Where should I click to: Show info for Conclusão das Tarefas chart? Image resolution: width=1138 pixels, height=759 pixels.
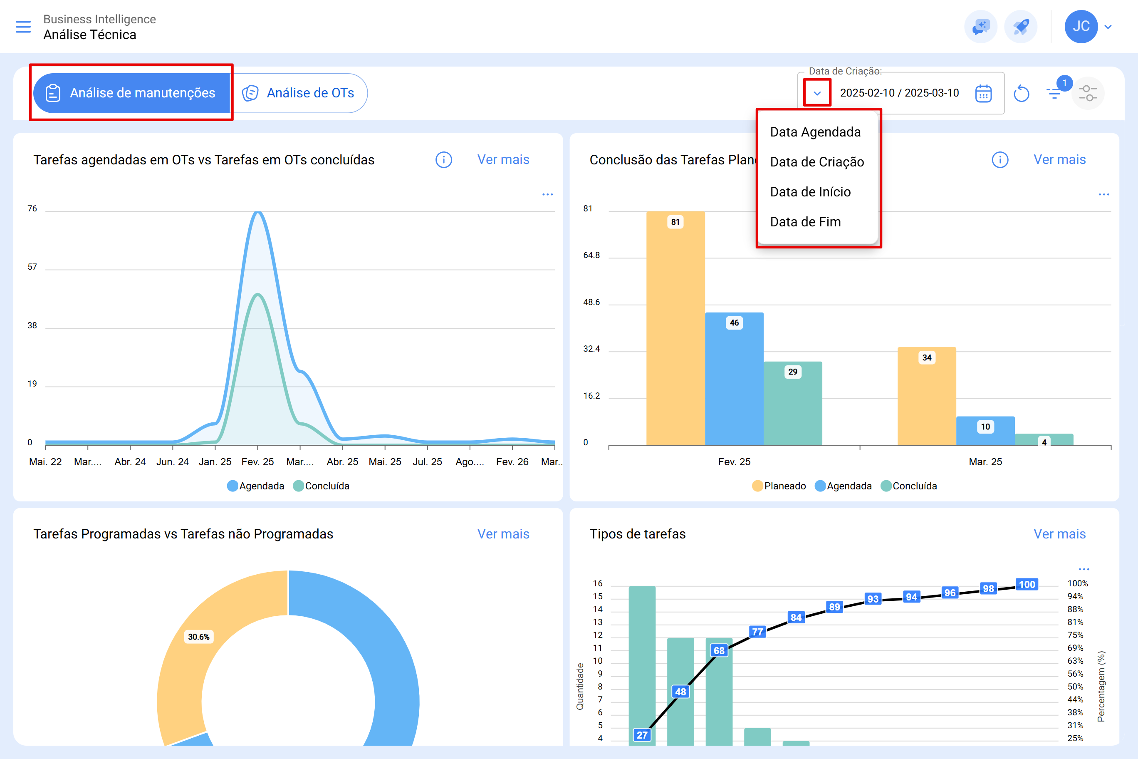[x=1000, y=160]
